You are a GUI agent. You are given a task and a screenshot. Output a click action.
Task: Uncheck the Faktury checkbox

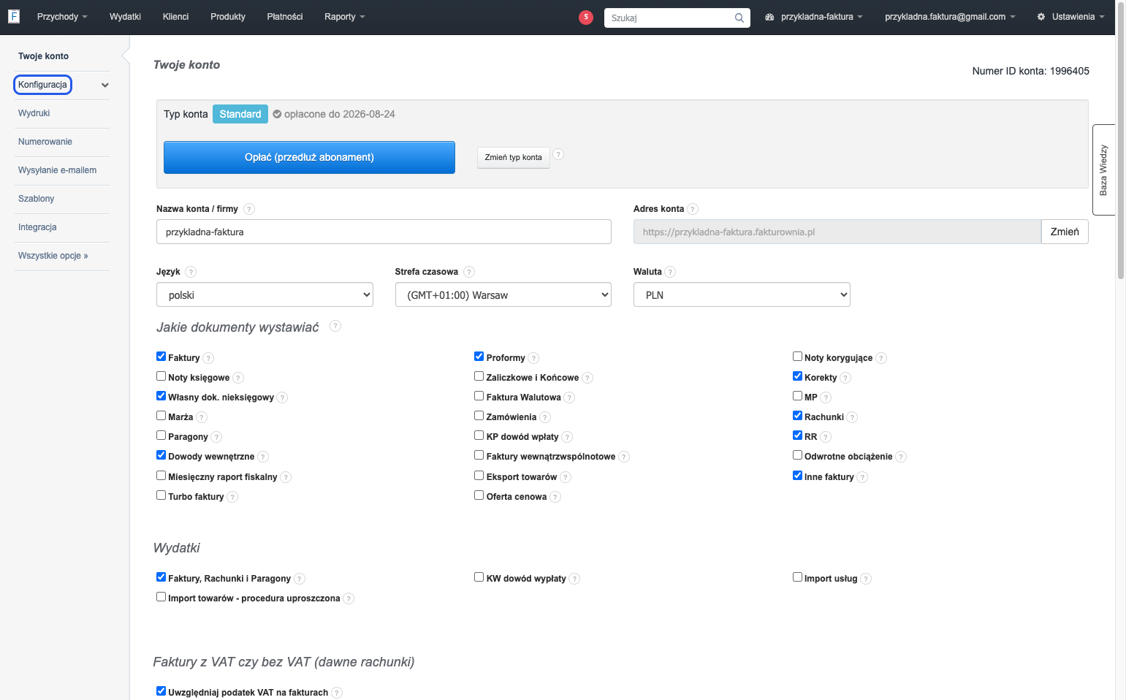pos(161,357)
